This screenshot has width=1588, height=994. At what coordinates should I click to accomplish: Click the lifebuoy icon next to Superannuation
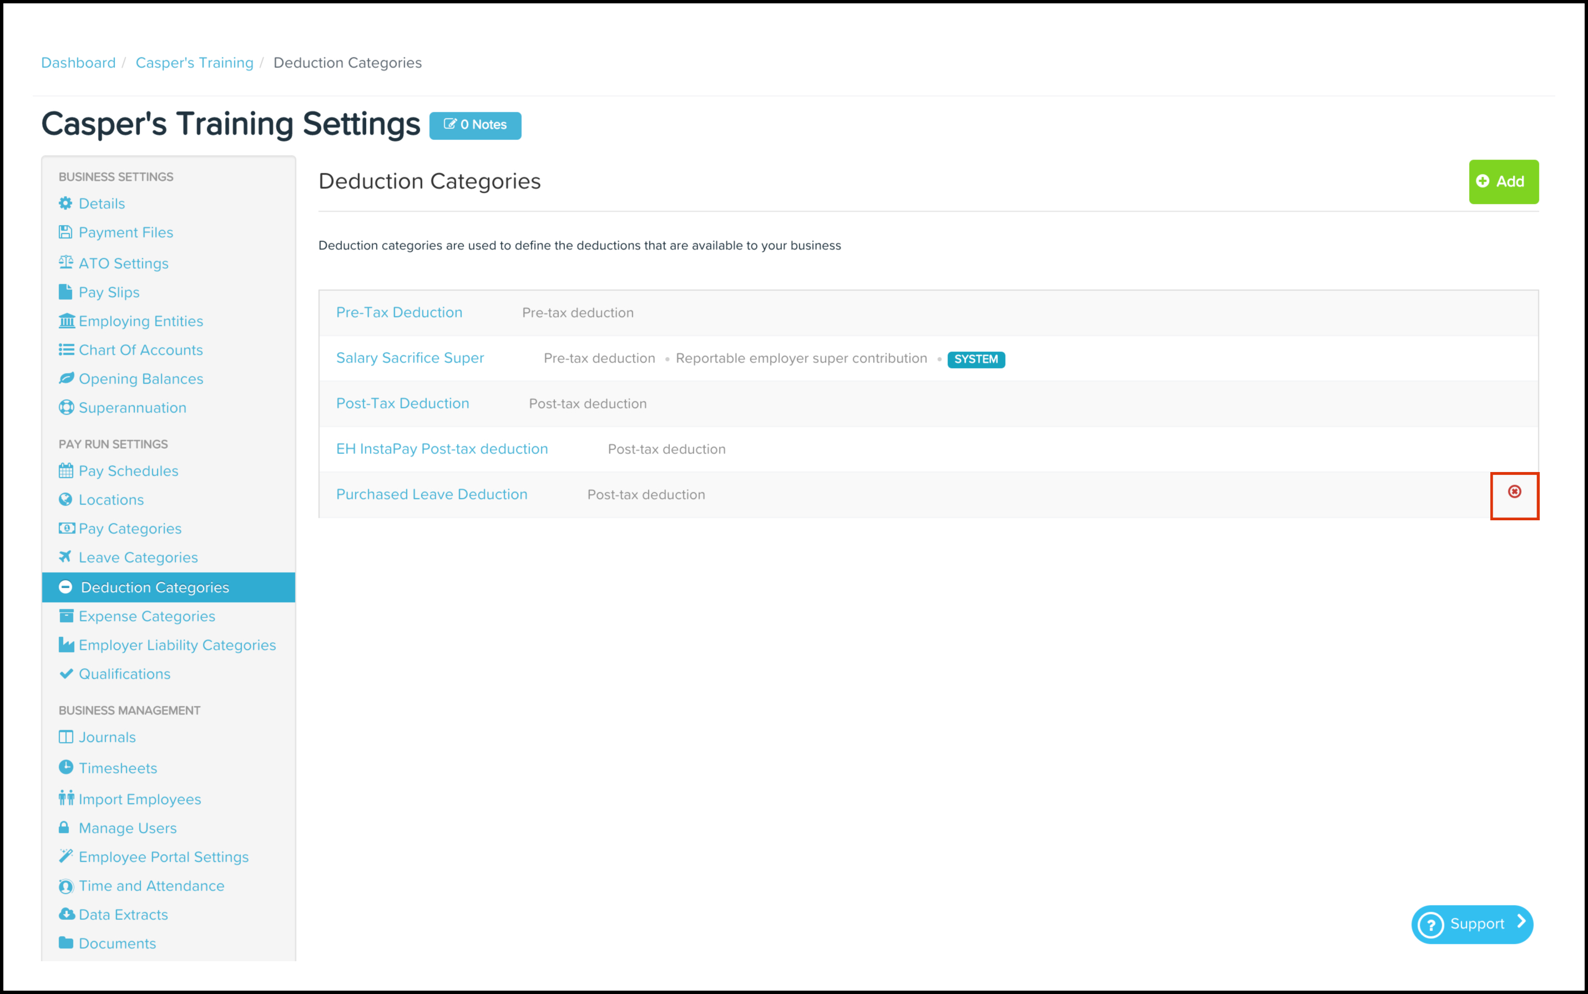[67, 408]
